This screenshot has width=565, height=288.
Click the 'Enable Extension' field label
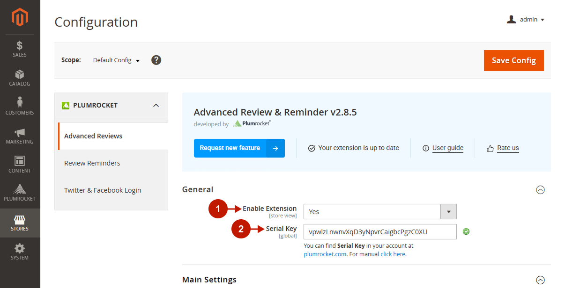[269, 209]
